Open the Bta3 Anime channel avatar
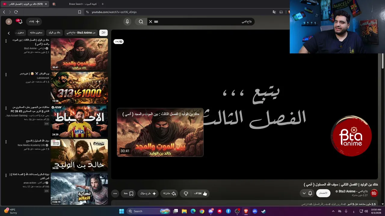 click(374, 193)
